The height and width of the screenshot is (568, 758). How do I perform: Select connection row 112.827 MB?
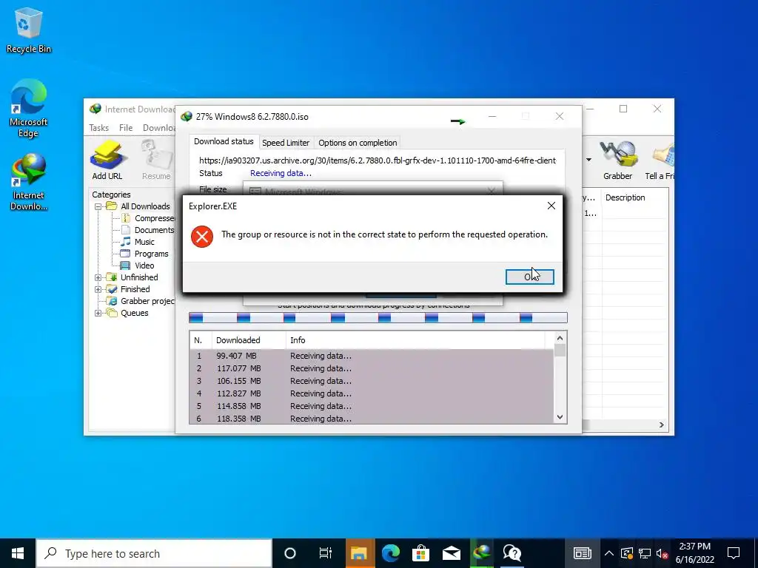372,393
